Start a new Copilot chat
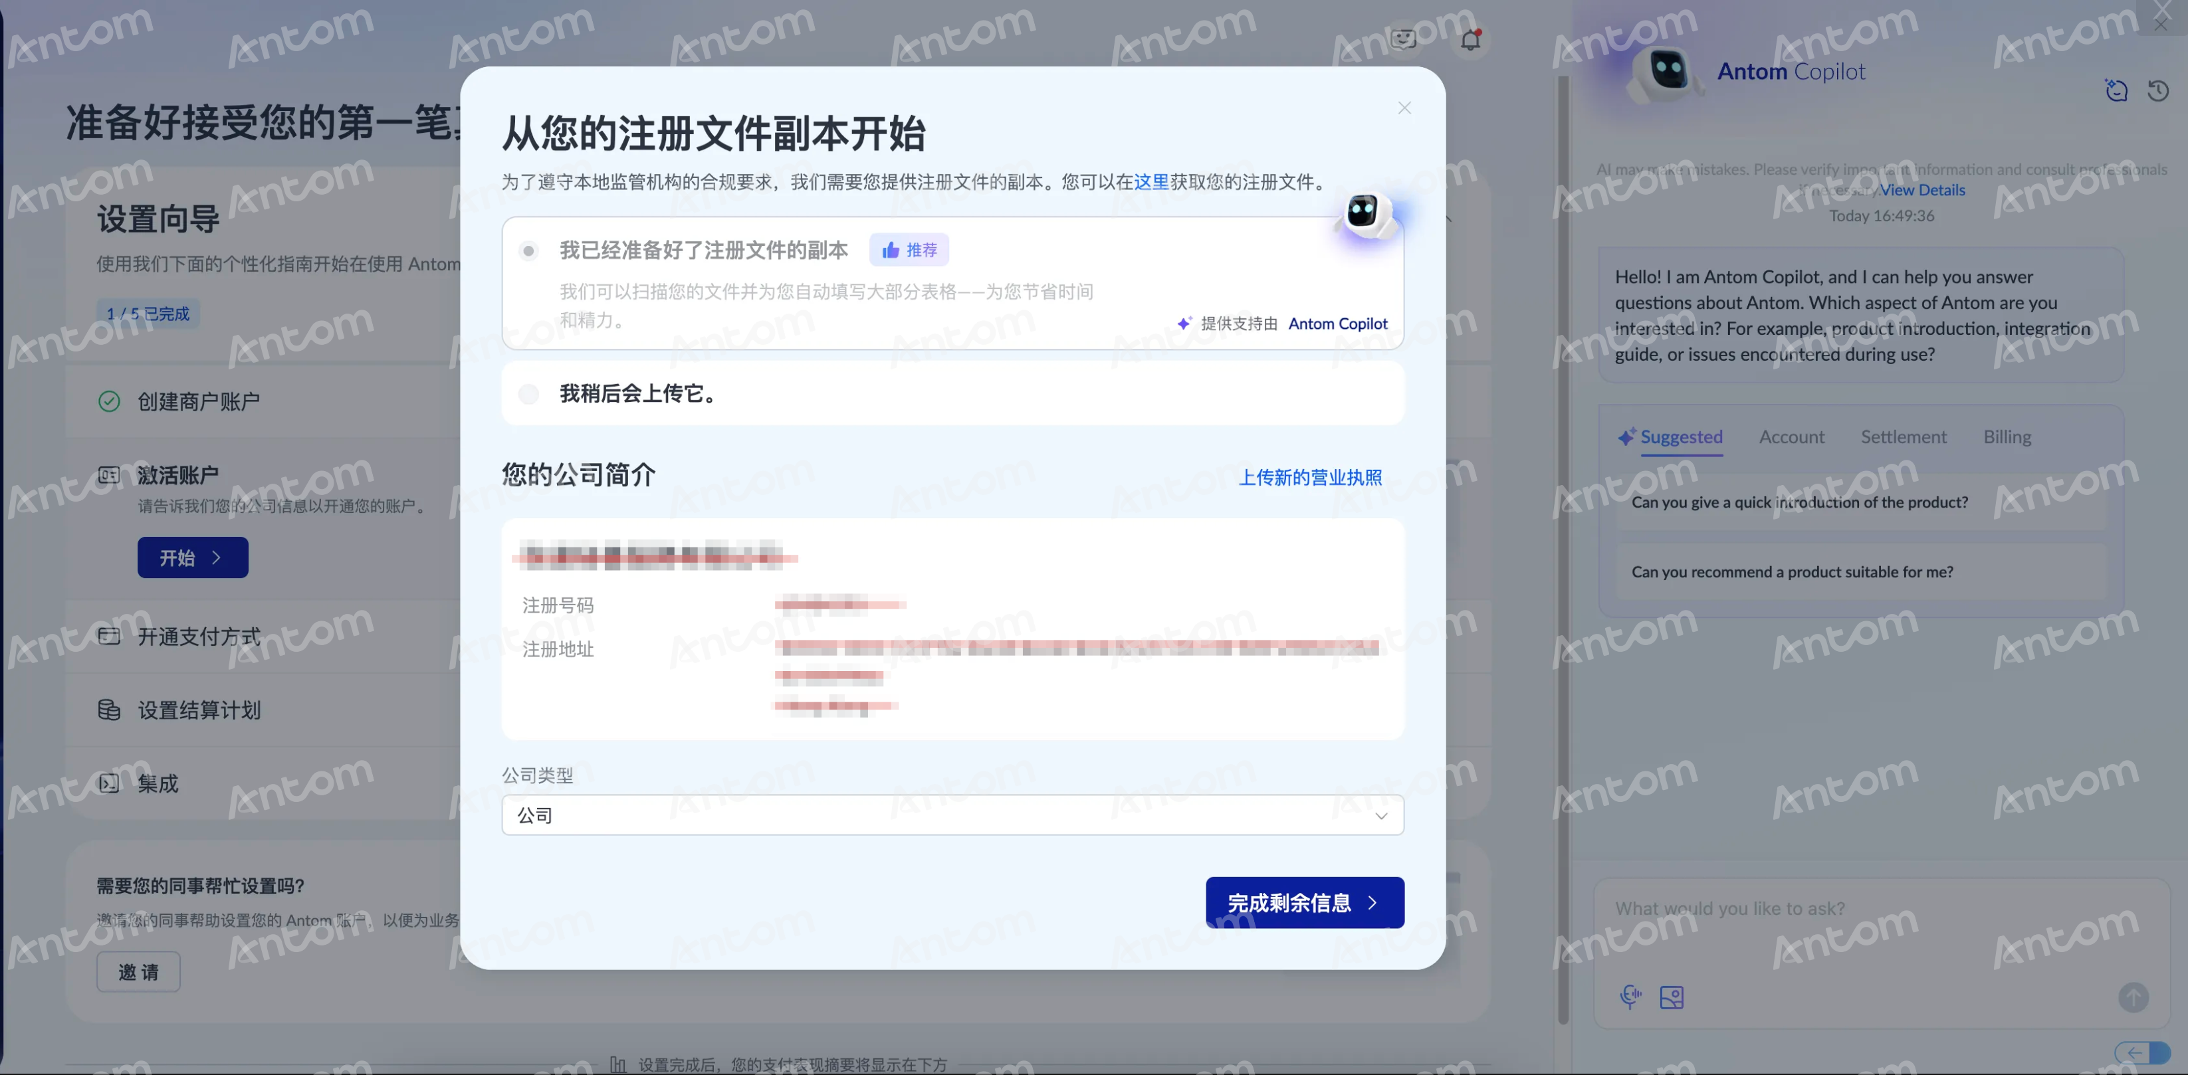2188x1075 pixels. [x=2116, y=90]
